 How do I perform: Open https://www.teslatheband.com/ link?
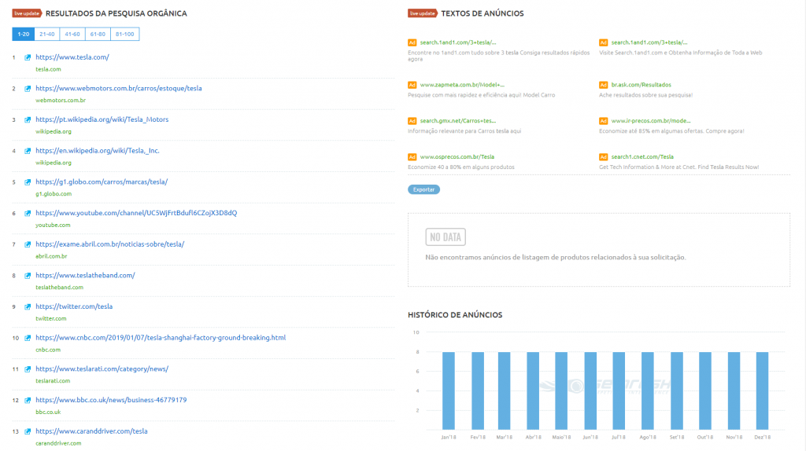85,276
